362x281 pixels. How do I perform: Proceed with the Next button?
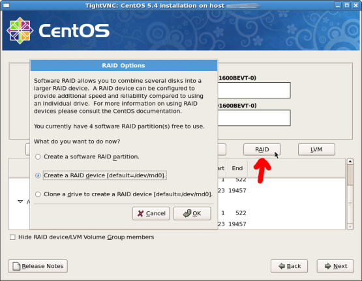pyautogui.click(x=335, y=266)
